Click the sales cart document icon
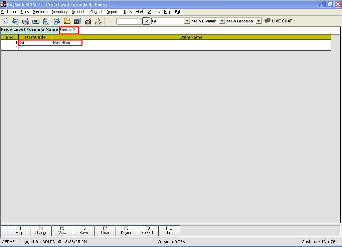This screenshot has height=247, width=342. [x=15, y=21]
